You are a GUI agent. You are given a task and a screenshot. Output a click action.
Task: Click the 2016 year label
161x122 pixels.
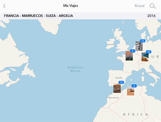(x=152, y=16)
